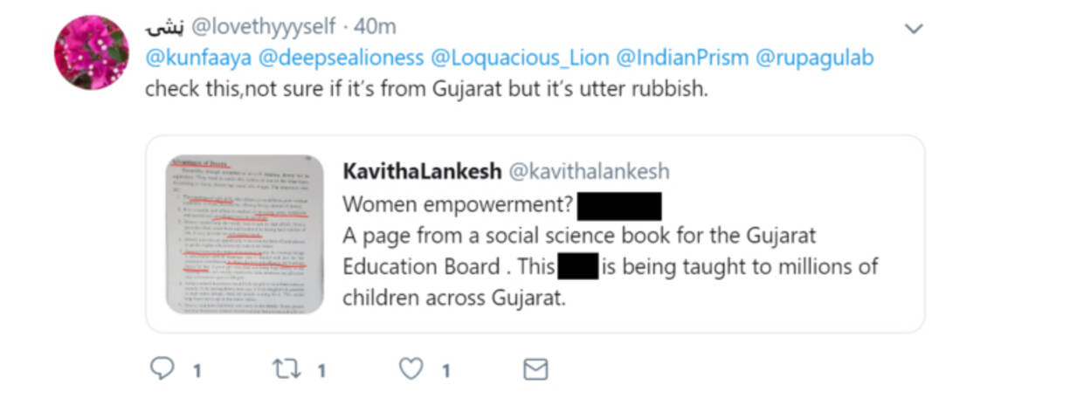Screen dimensions: 1070x412
Task: Open KavithaLankesh name in quoted tweet
Action: click(422, 171)
